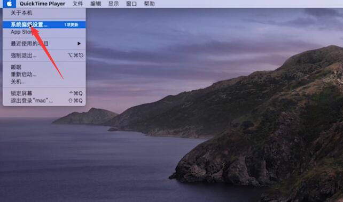Open the 编辑 menu in menu bar
The height and width of the screenshot is (202, 343).
(96, 4)
